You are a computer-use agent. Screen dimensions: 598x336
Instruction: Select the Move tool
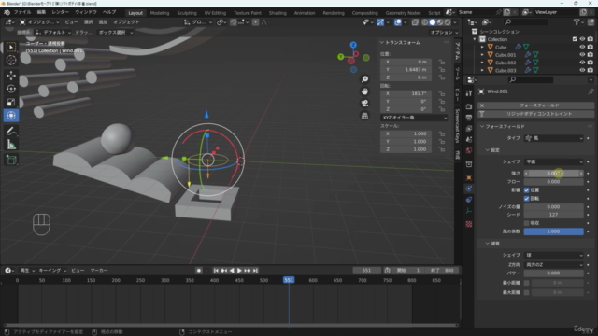point(11,76)
